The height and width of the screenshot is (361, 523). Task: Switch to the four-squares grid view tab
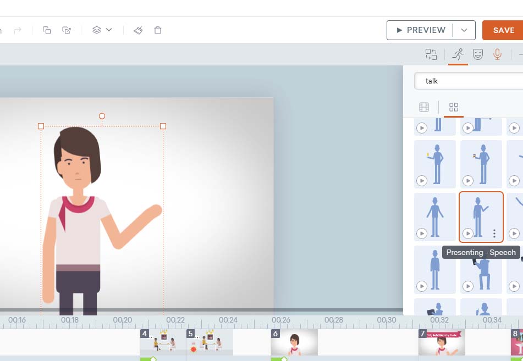click(454, 107)
